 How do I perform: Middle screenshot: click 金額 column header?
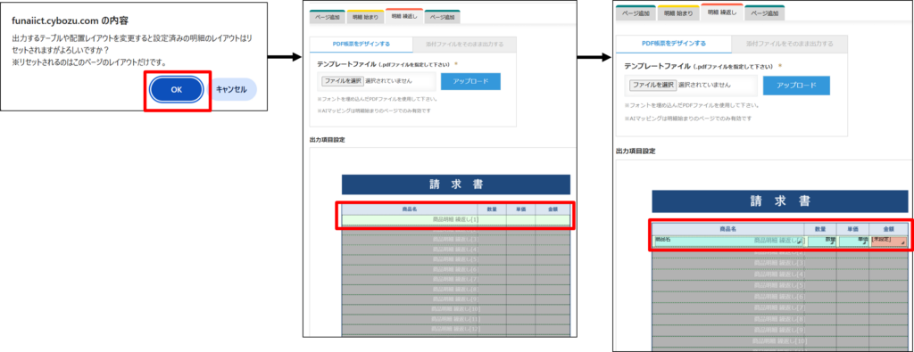click(x=552, y=209)
